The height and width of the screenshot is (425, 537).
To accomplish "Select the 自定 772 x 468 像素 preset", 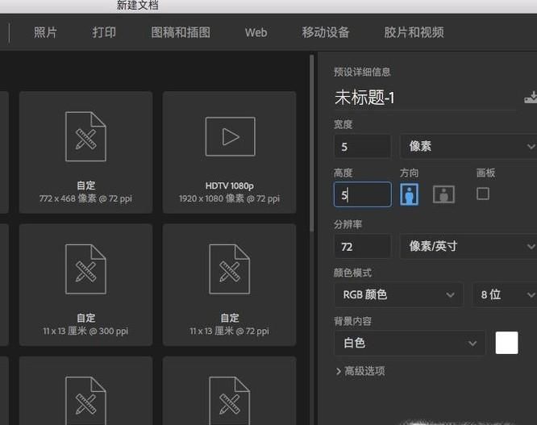I will 85,152.
